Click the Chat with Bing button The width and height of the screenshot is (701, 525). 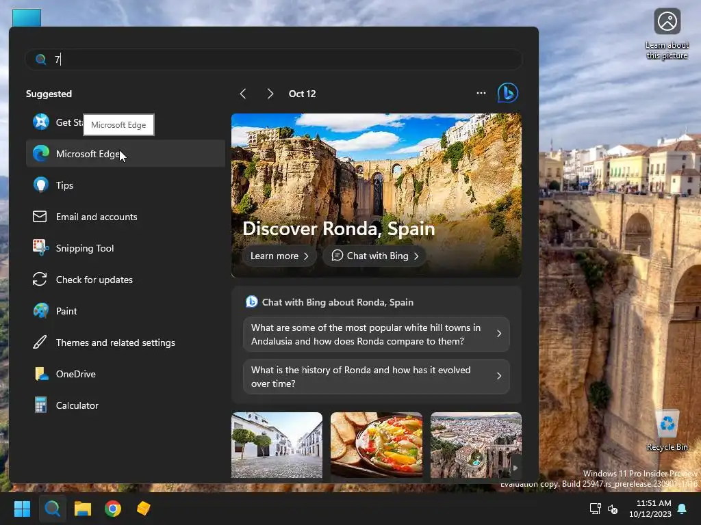coord(374,256)
